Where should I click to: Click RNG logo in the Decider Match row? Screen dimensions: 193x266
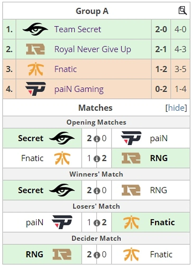(x=62, y=254)
